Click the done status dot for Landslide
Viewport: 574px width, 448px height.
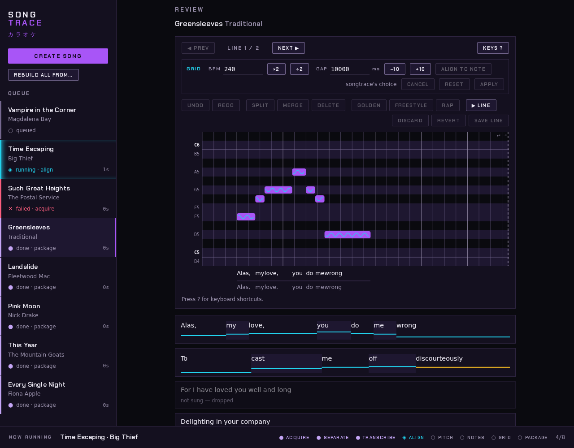point(11,287)
